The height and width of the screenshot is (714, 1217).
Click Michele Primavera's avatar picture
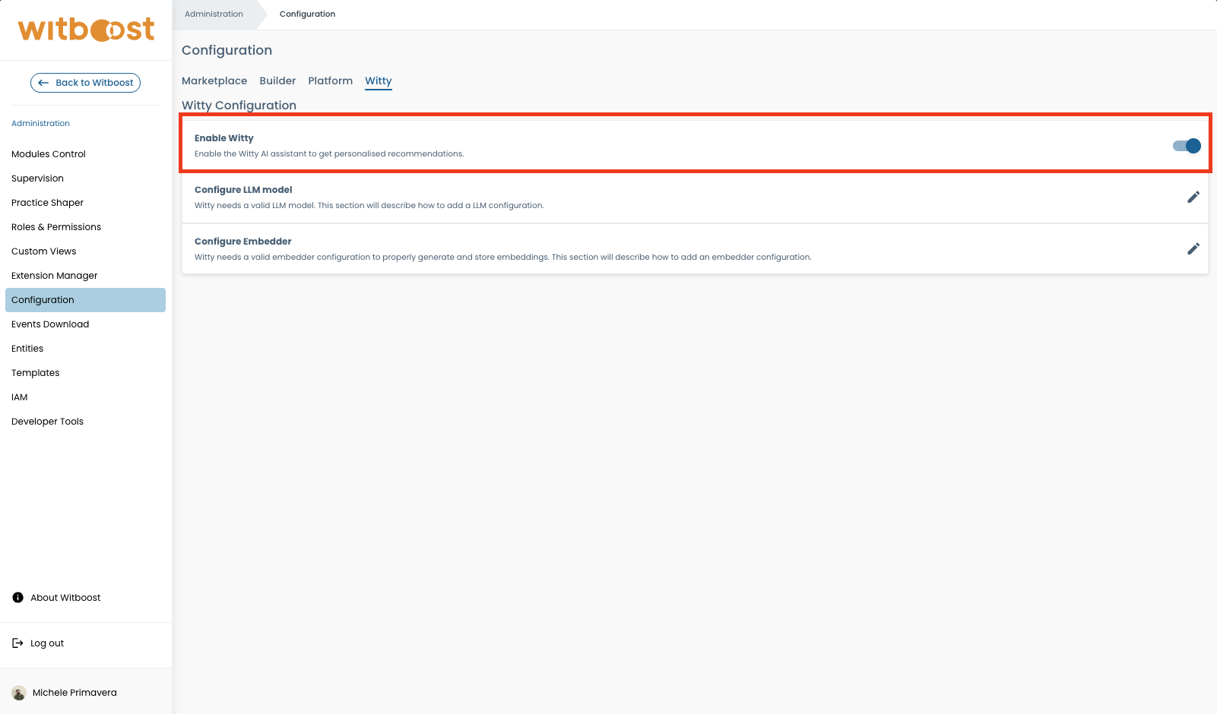coord(19,693)
